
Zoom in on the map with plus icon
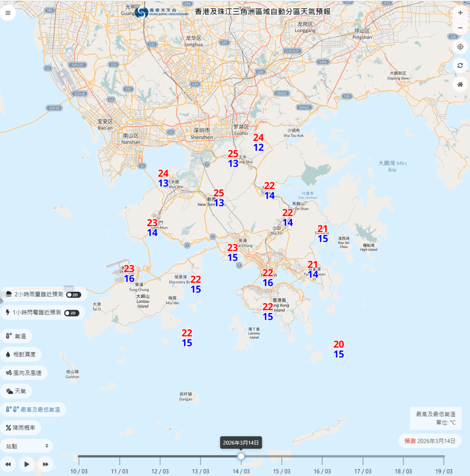tap(460, 12)
